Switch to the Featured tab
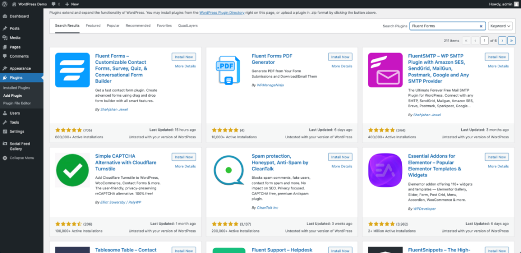 pos(93,25)
